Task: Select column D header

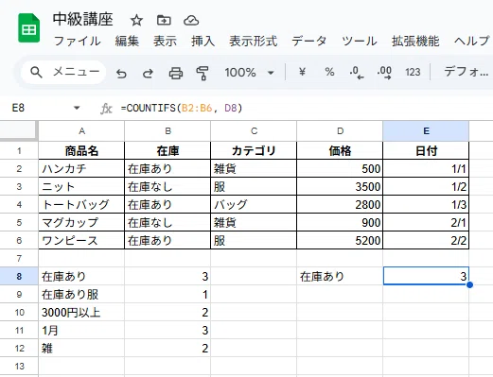Action: [340, 131]
